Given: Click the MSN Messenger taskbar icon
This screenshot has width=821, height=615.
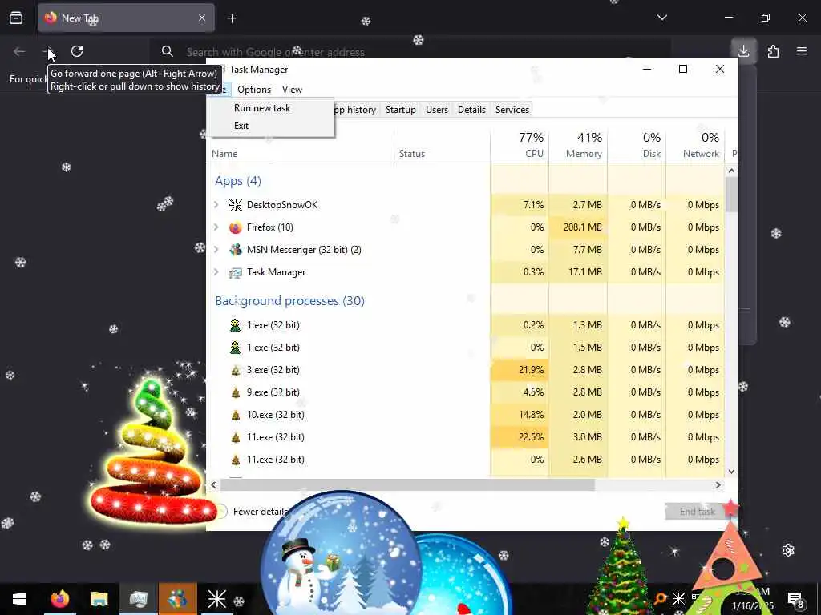Looking at the screenshot, I should pyautogui.click(x=177, y=599).
